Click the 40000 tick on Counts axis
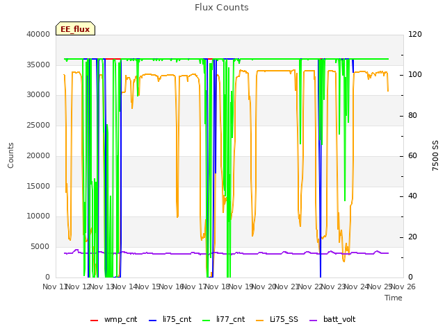The height and width of the screenshot is (333, 445). click(x=38, y=34)
